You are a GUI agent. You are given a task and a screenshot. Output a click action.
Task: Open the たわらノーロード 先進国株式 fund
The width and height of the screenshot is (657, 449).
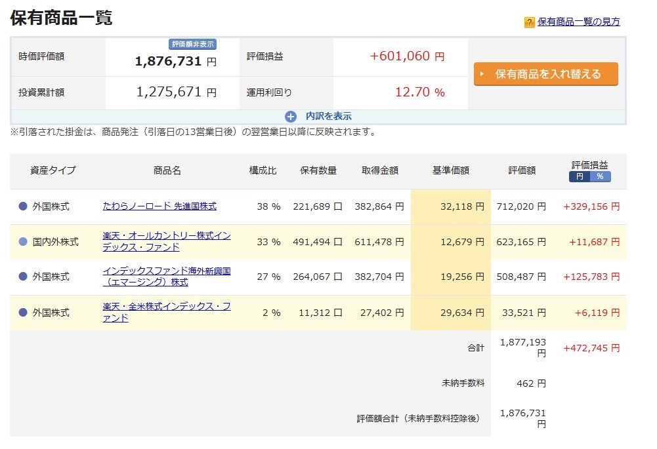click(159, 206)
